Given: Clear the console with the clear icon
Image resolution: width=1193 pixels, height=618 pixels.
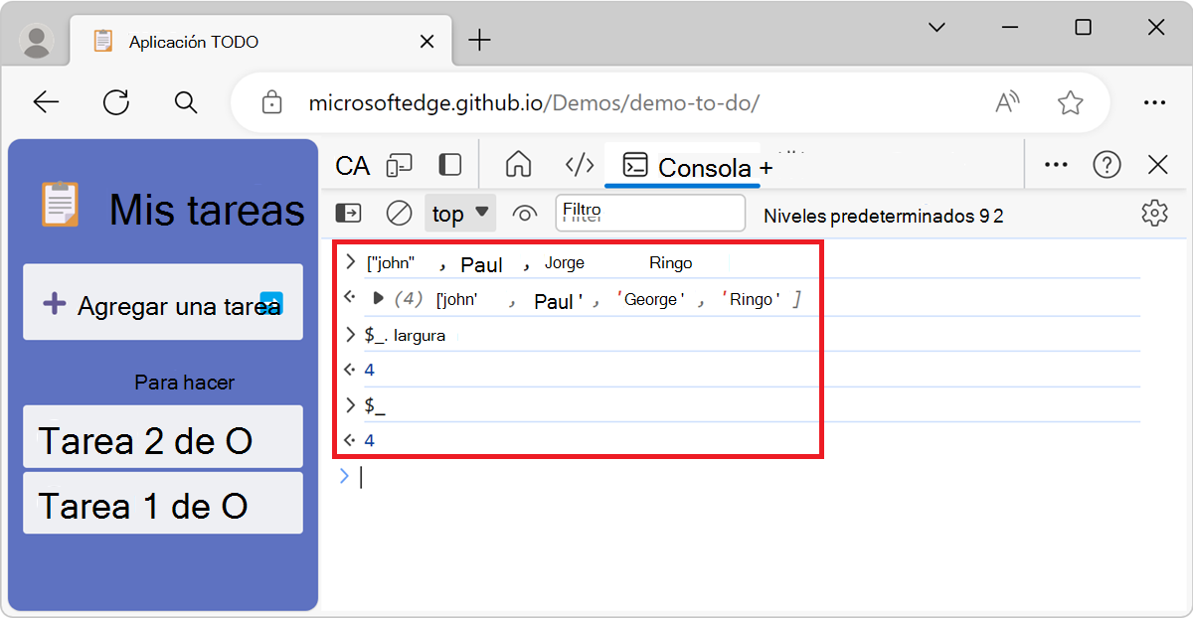Looking at the screenshot, I should tap(399, 213).
